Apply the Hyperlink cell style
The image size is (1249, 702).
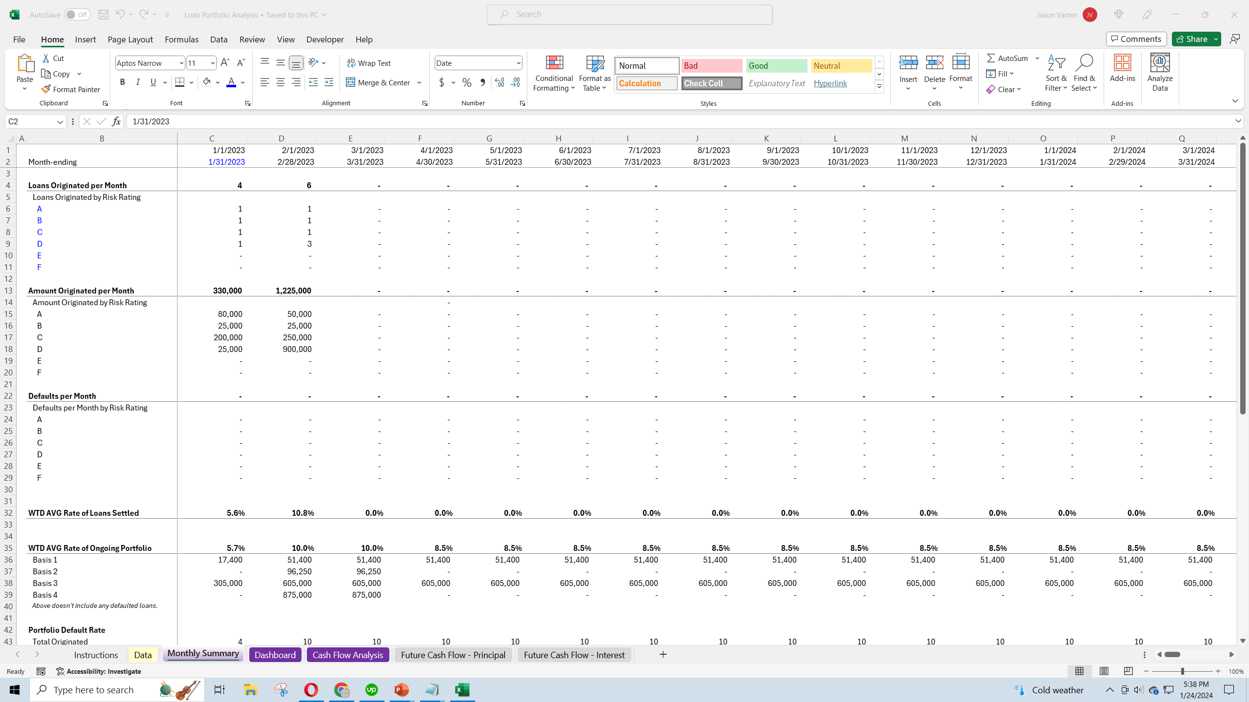[x=830, y=83]
